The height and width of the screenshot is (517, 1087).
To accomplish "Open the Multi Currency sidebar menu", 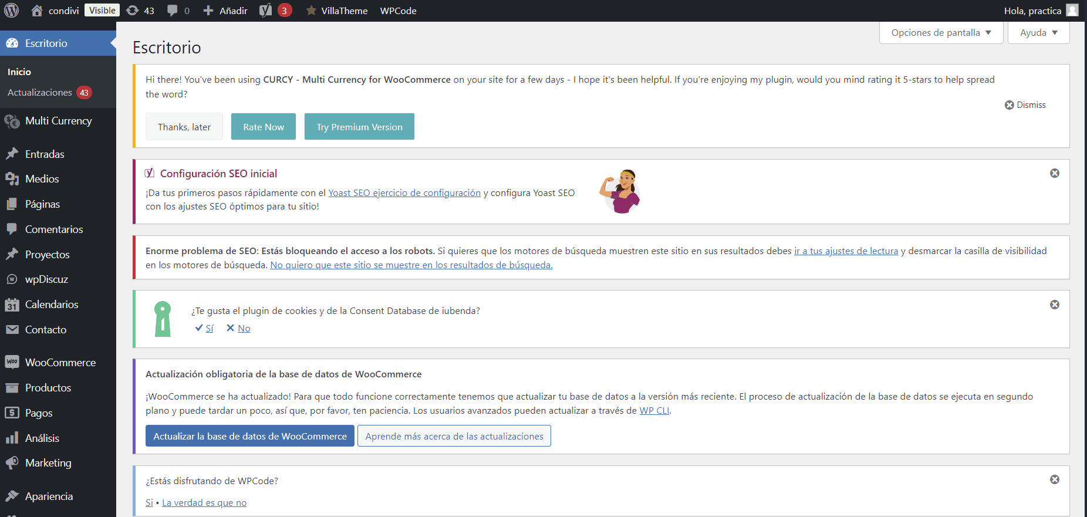I will (58, 121).
